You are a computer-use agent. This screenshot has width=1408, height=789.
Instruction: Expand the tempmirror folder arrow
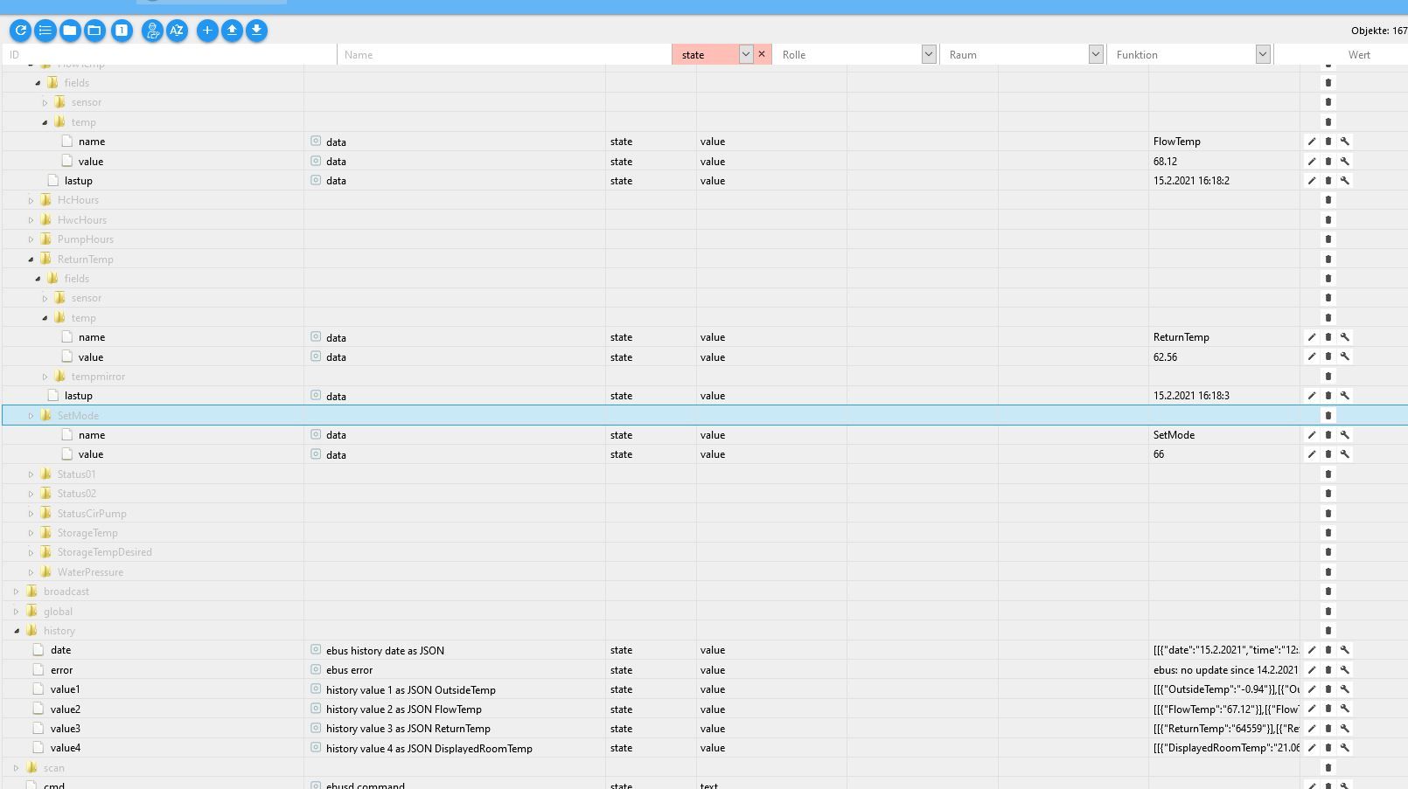pyautogui.click(x=45, y=377)
